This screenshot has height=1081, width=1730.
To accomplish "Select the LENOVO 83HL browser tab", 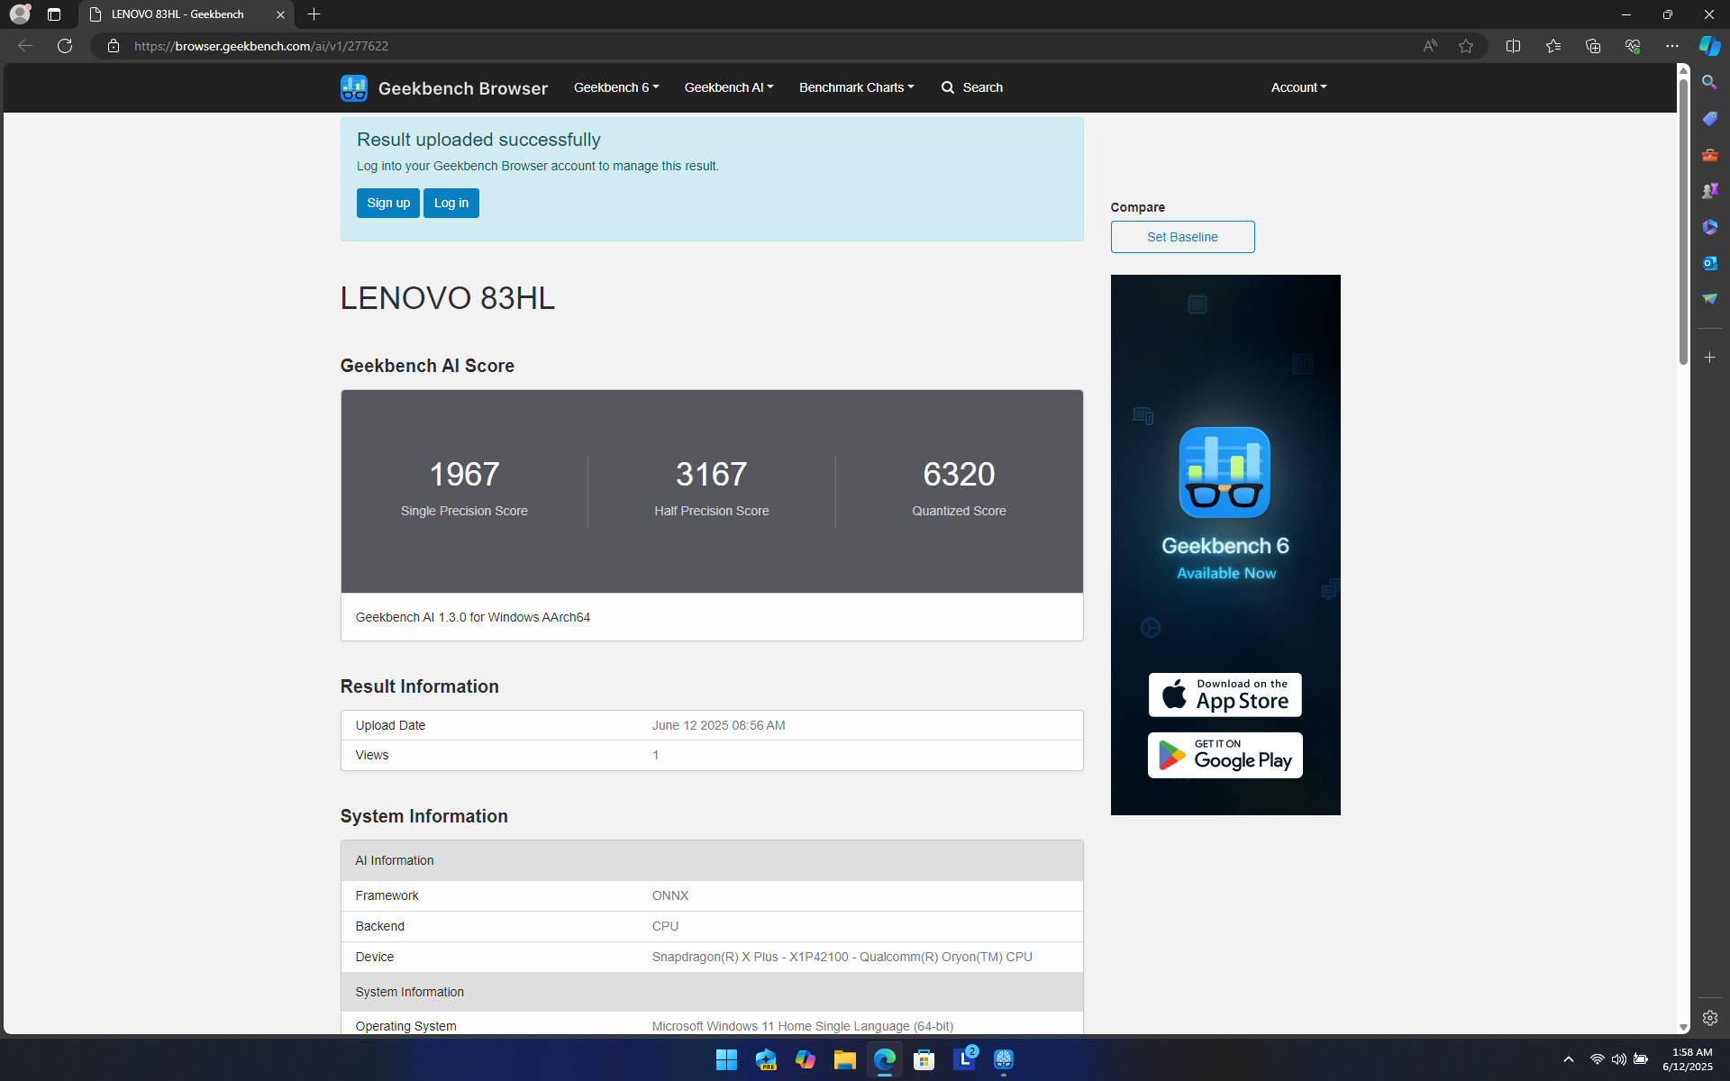I will [x=178, y=14].
